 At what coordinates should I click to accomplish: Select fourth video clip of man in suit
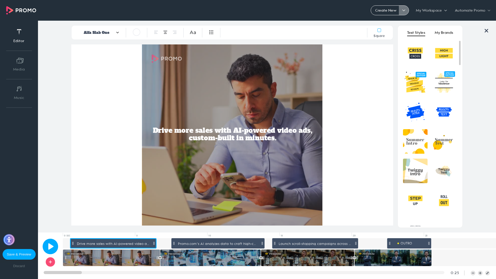393,258
